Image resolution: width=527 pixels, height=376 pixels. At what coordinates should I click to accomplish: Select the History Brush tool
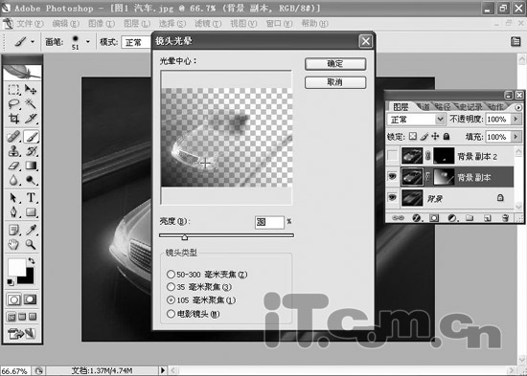[31, 151]
